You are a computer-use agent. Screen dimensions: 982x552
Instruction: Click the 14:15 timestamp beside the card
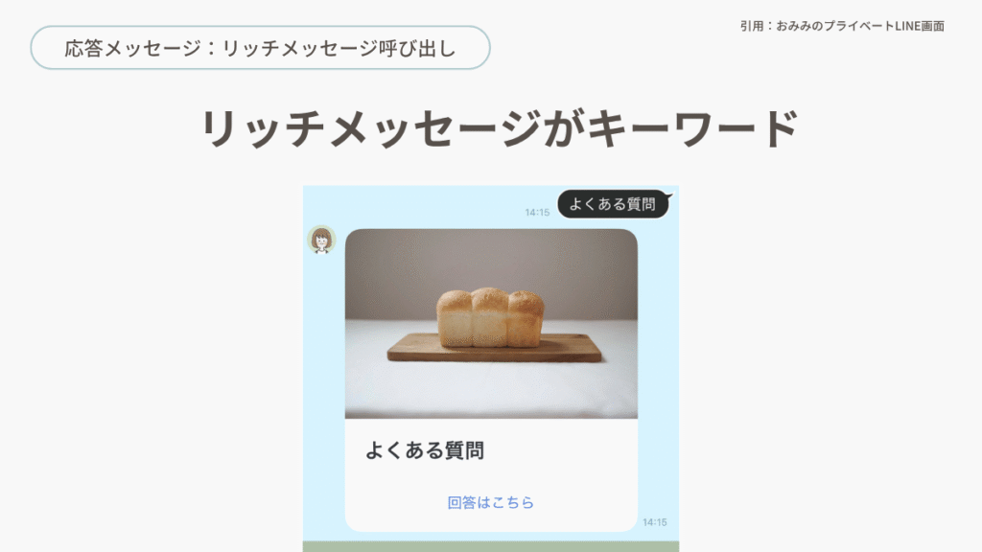(654, 522)
